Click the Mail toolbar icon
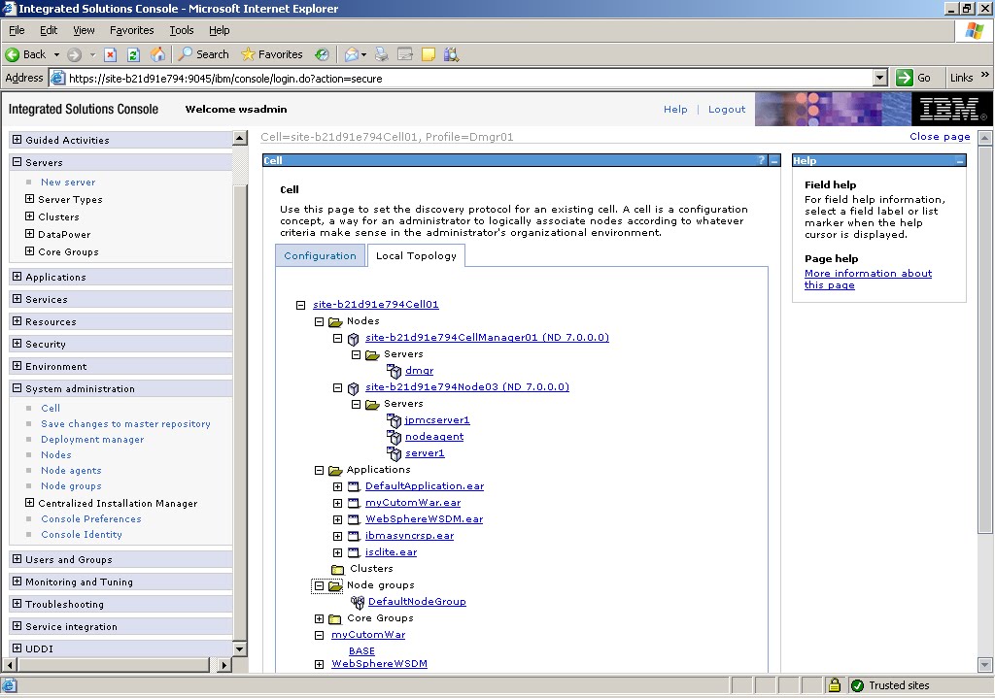The width and height of the screenshot is (995, 698). click(x=352, y=54)
